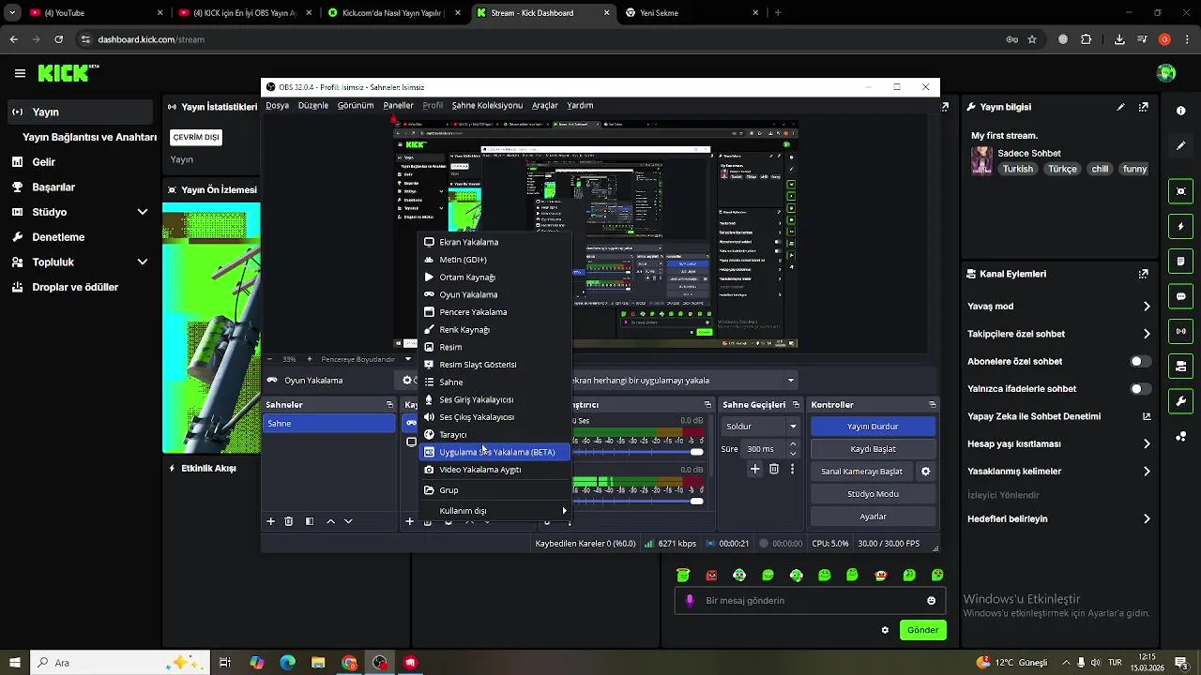Open the emoji picker in chat box

pyautogui.click(x=931, y=601)
